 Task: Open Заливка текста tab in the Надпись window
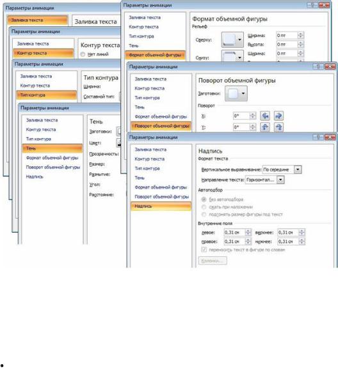click(150, 150)
